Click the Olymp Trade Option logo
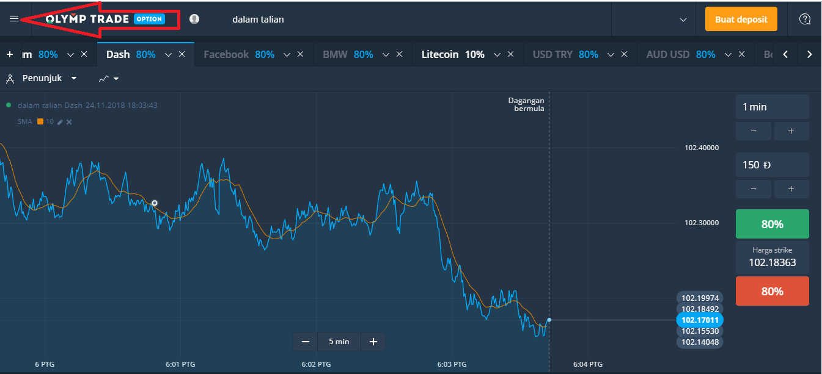This screenshot has height=374, width=822. [105, 19]
